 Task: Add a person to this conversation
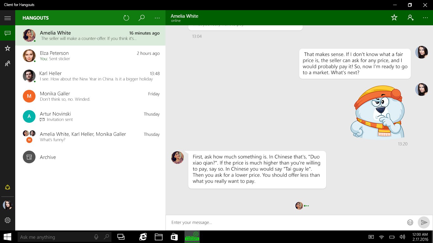410,18
